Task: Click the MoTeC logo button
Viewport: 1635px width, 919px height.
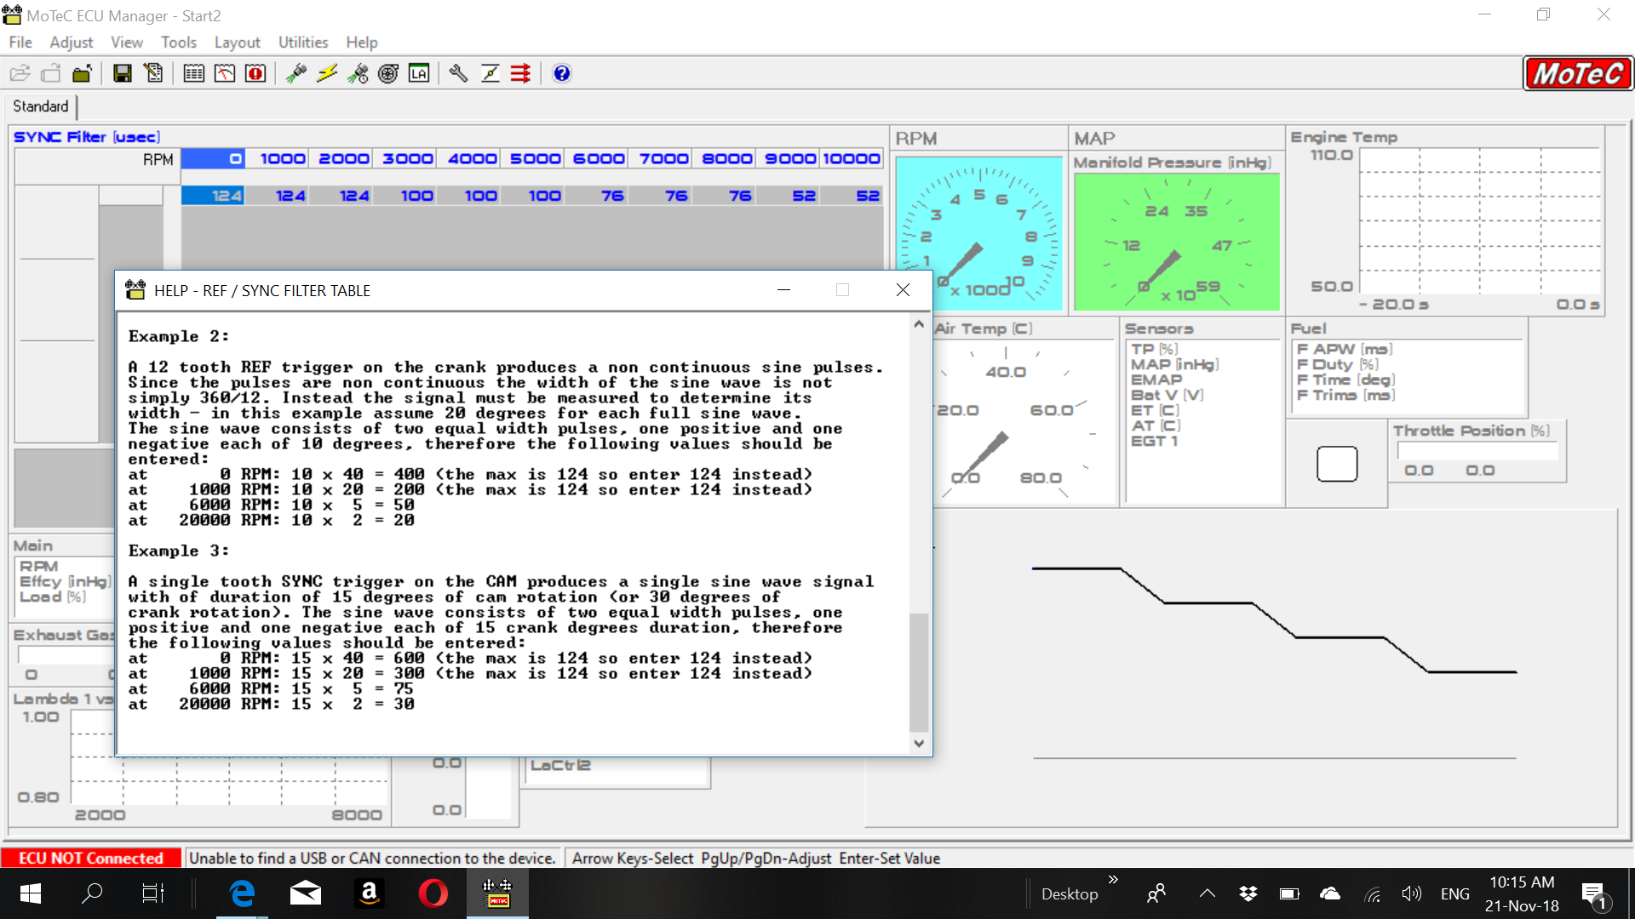Action: [1578, 73]
